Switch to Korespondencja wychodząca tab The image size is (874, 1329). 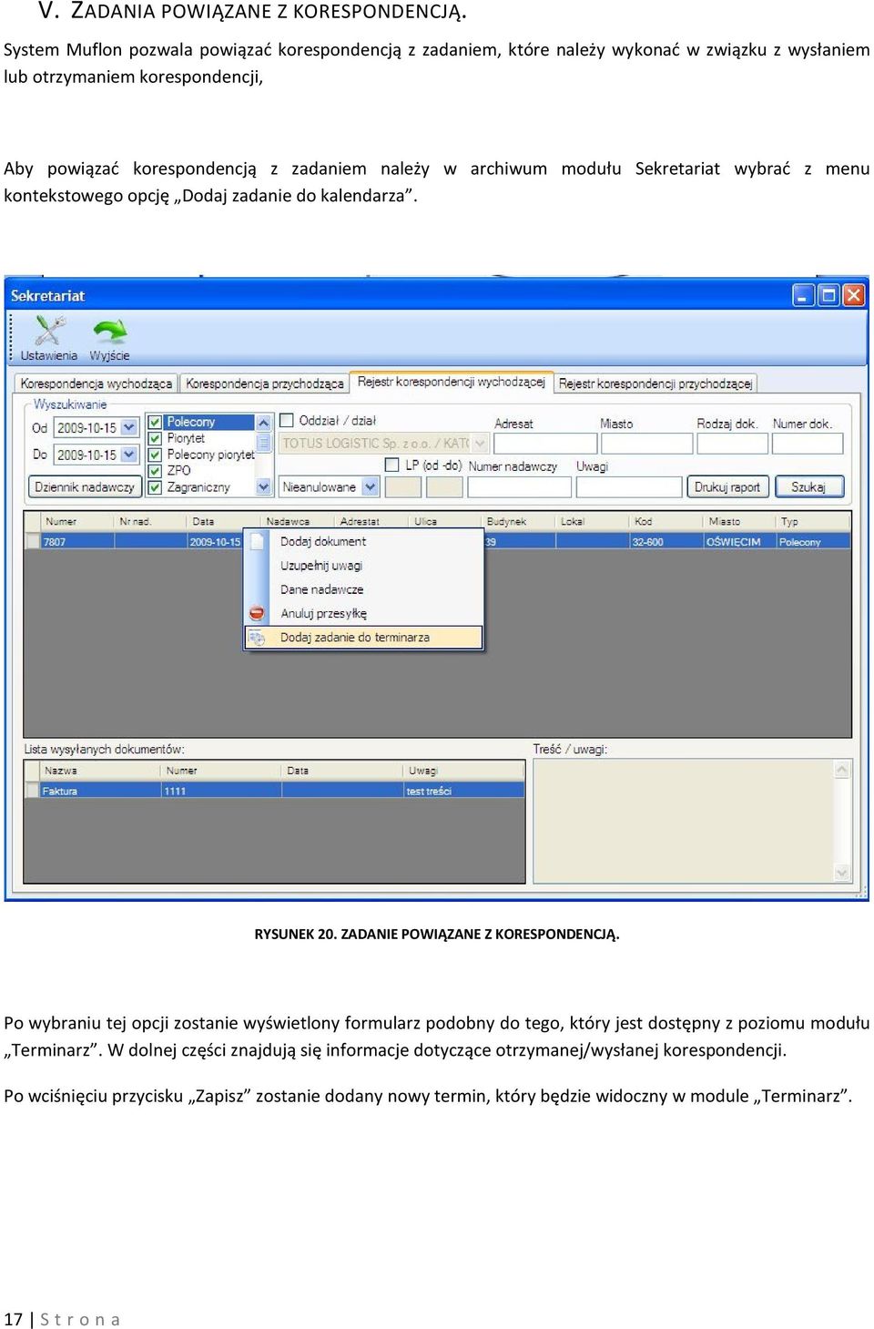(x=96, y=383)
